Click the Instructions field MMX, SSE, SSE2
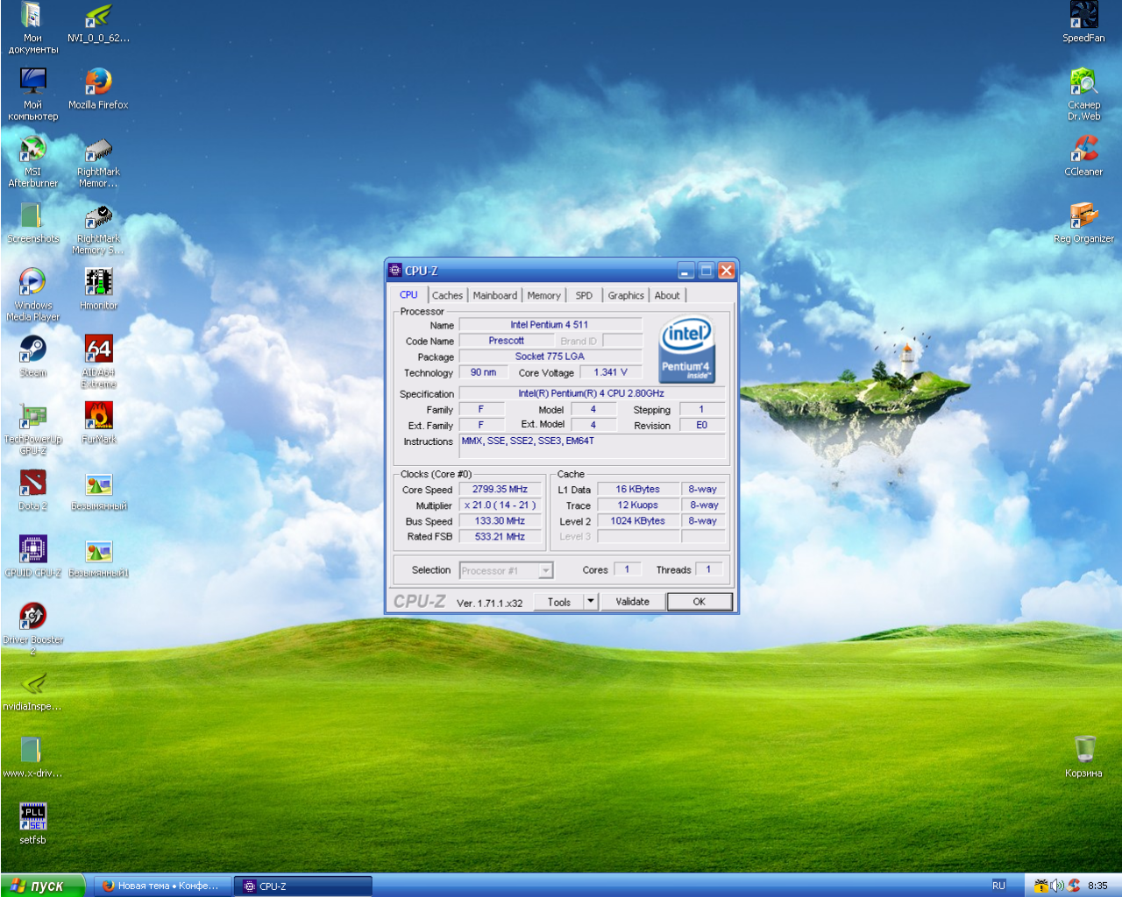Image resolution: width=1122 pixels, height=897 pixels. coord(593,445)
